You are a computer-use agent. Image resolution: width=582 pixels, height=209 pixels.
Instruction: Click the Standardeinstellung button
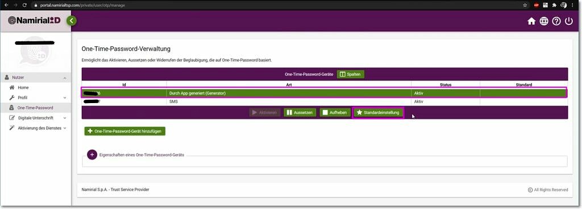pos(378,113)
